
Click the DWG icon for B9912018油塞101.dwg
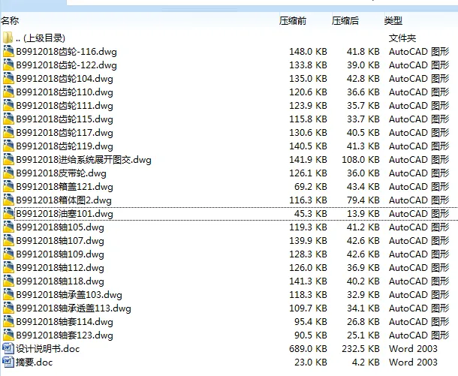(8, 213)
